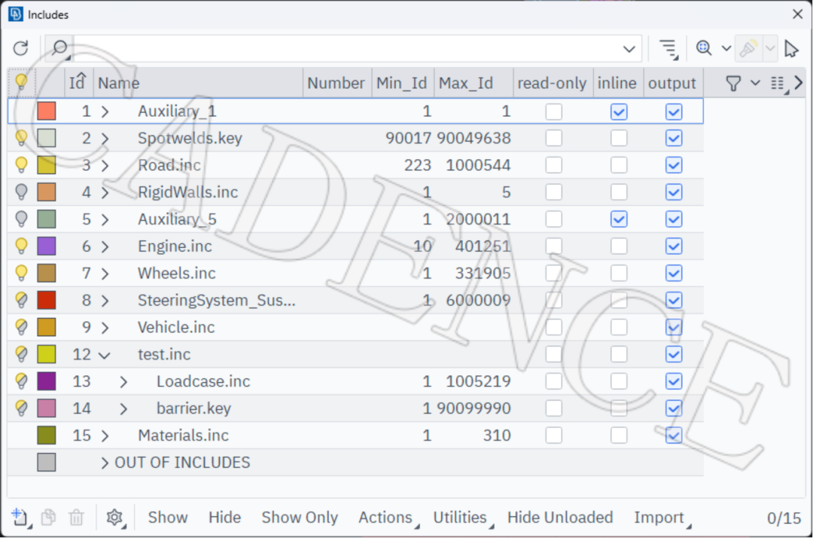The width and height of the screenshot is (813, 538).
Task: Uncheck inline checkbox for Auxiliary_5
Action: click(619, 219)
